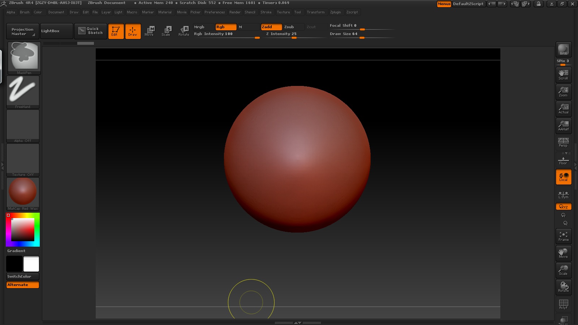Activate the Rotate gizmo in top shelf
The width and height of the screenshot is (578, 325).
pos(184,31)
